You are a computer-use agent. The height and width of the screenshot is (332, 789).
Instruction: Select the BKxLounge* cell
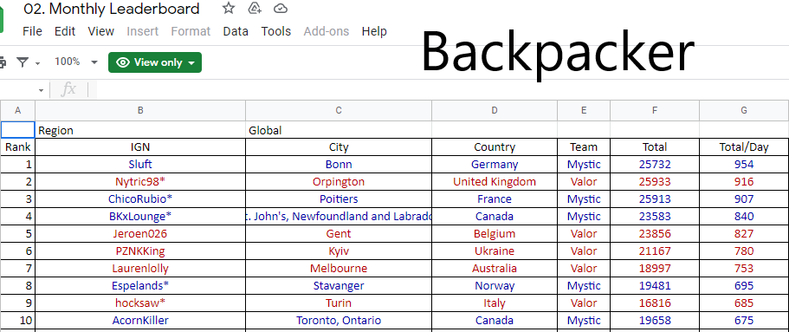tap(140, 216)
